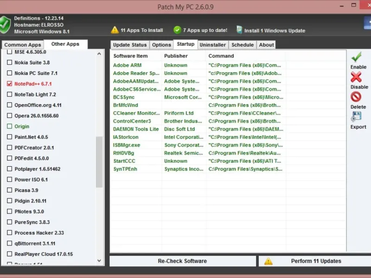Click the green shield status icon
The height and width of the screenshot is (278, 371).
[x=5, y=25]
